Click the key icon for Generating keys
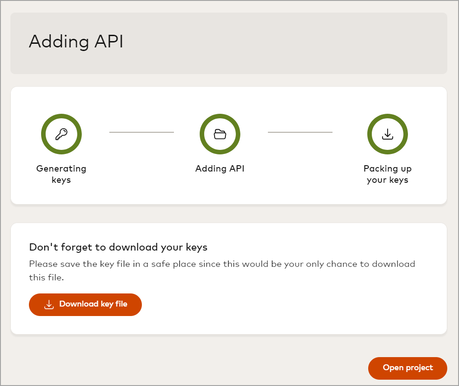 pyautogui.click(x=61, y=134)
